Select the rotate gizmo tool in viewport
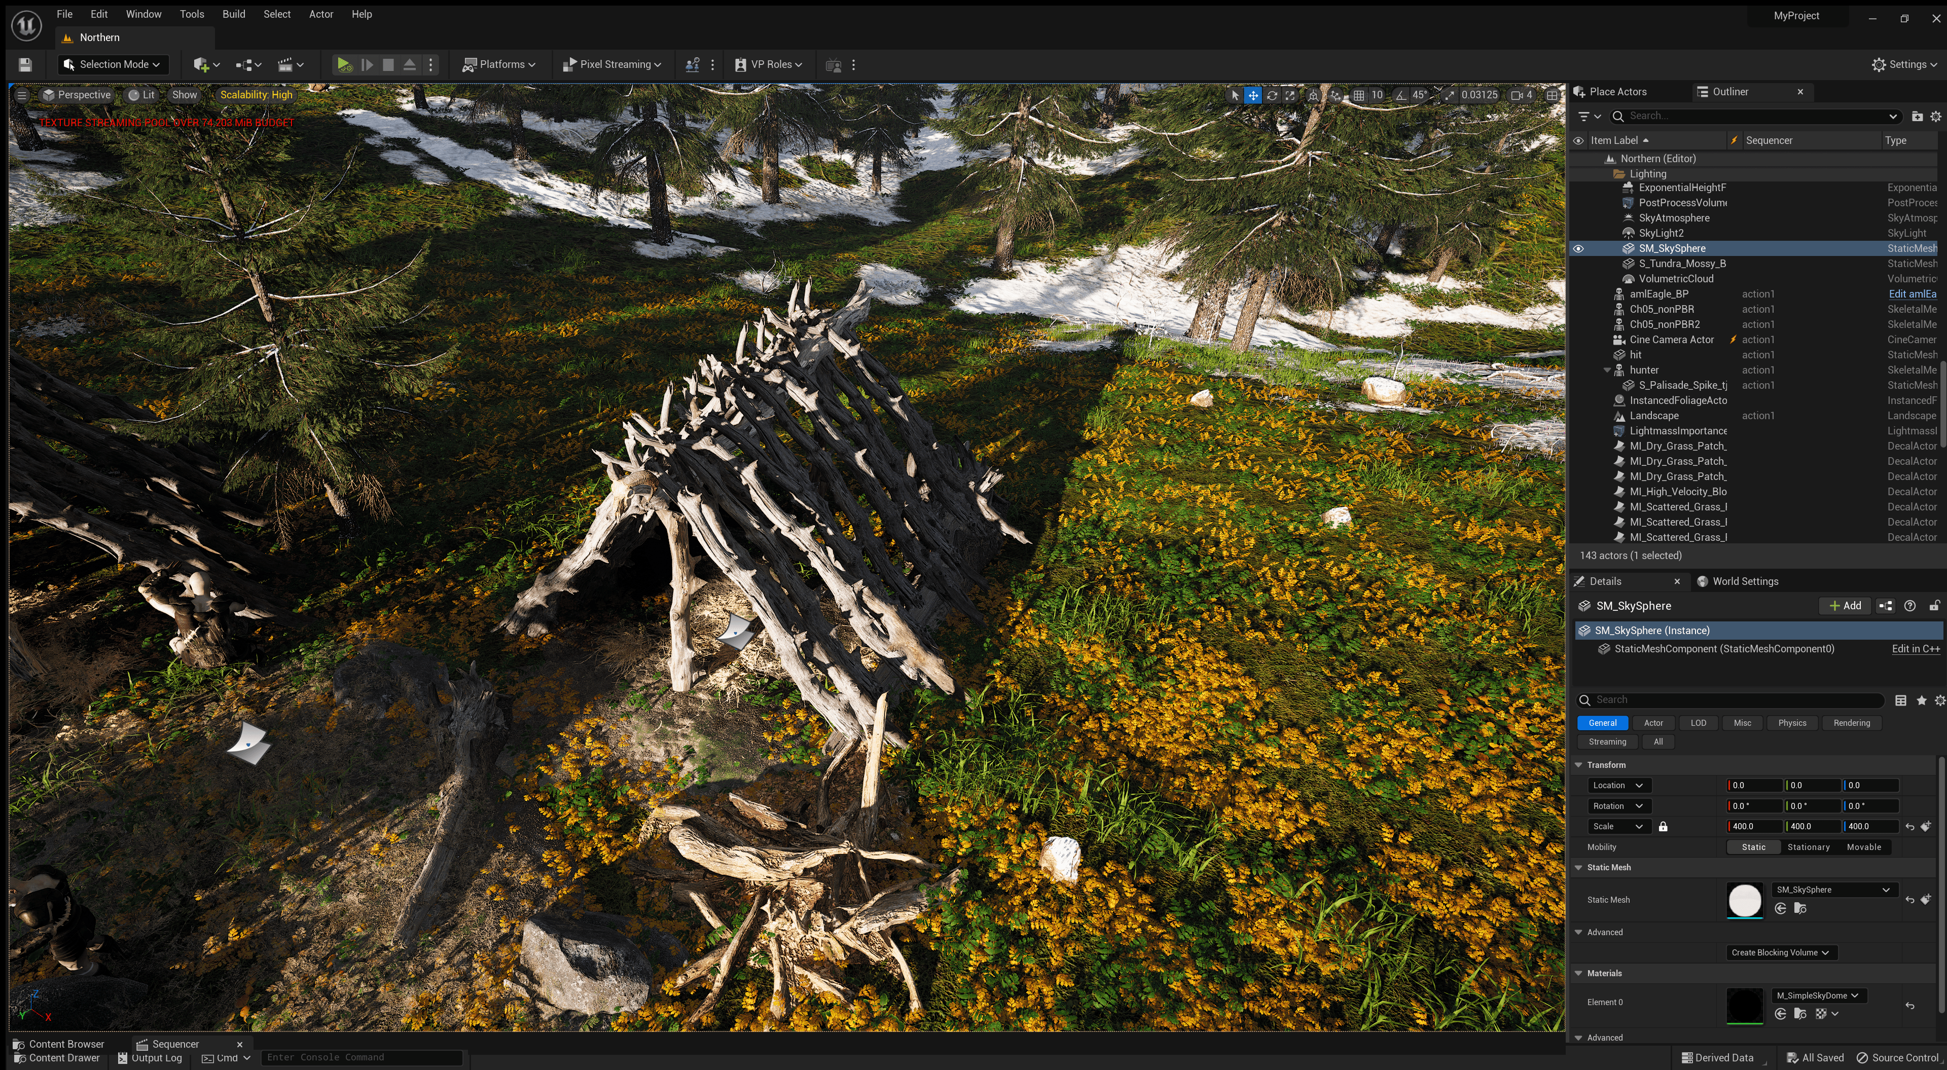This screenshot has width=1947, height=1070. coord(1272,95)
